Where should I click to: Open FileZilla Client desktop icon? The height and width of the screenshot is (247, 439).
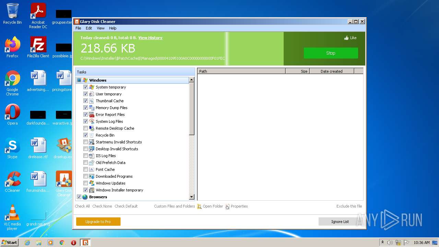pyautogui.click(x=38, y=47)
